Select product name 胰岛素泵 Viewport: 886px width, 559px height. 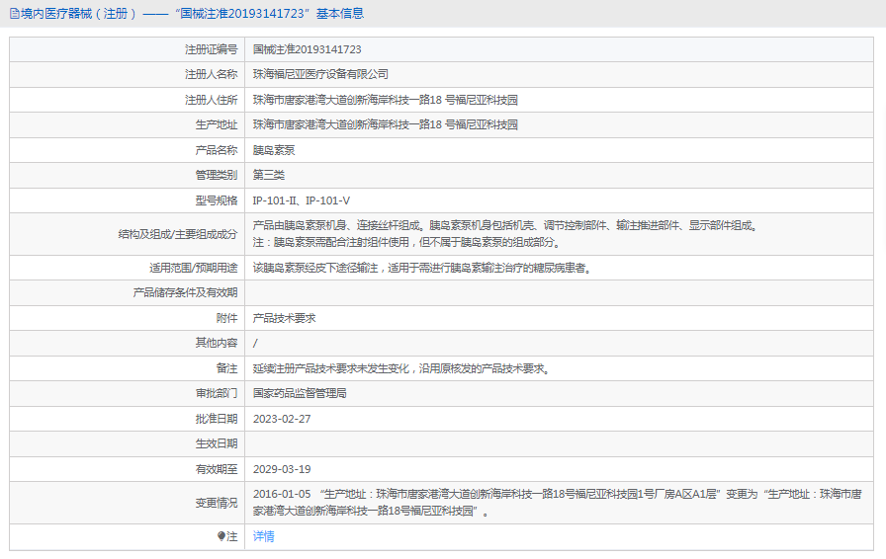point(273,150)
